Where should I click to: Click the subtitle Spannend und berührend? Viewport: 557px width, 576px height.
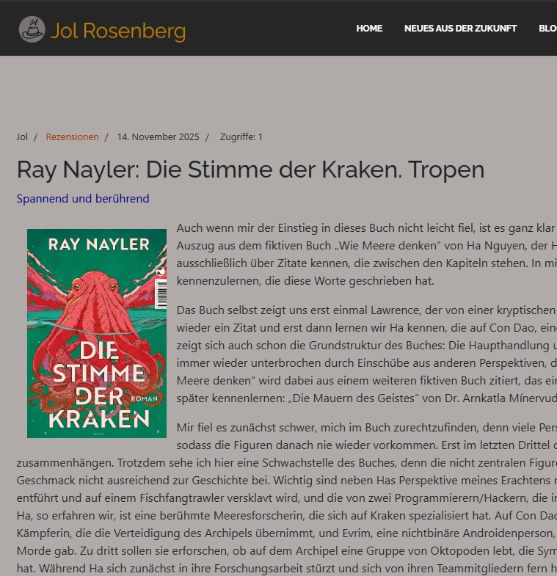click(x=83, y=198)
